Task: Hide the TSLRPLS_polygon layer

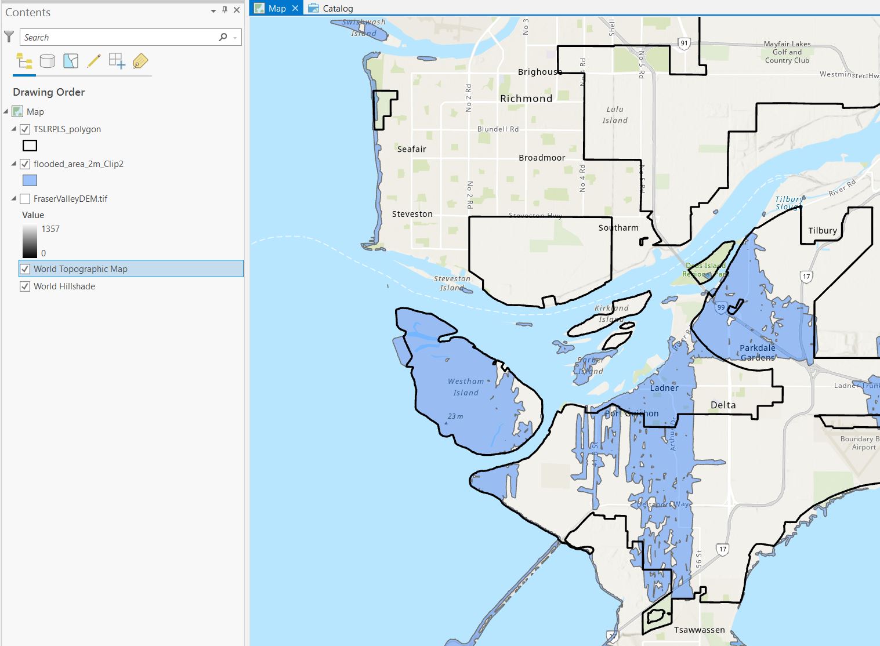Action: pos(25,129)
